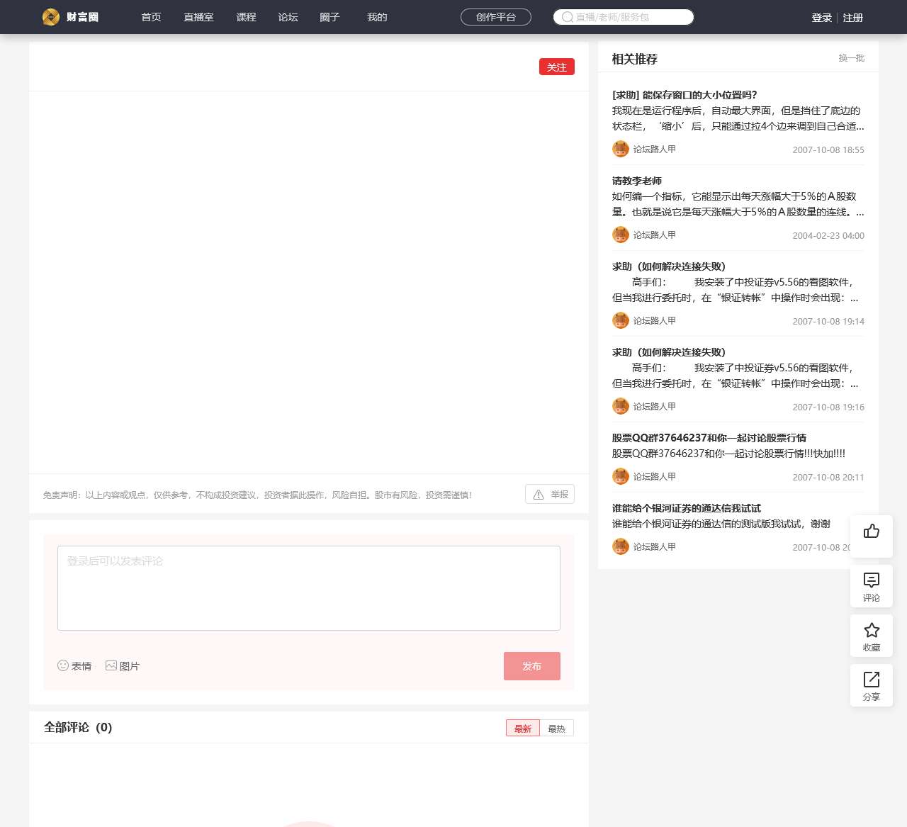Click the timestamp 2004-02-23 04:00

[x=828, y=236]
